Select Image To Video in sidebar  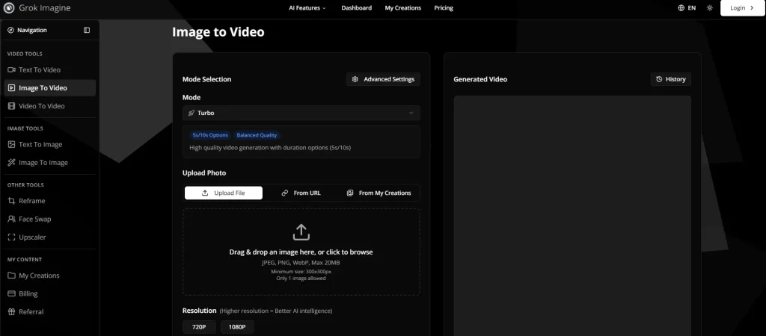pos(50,88)
